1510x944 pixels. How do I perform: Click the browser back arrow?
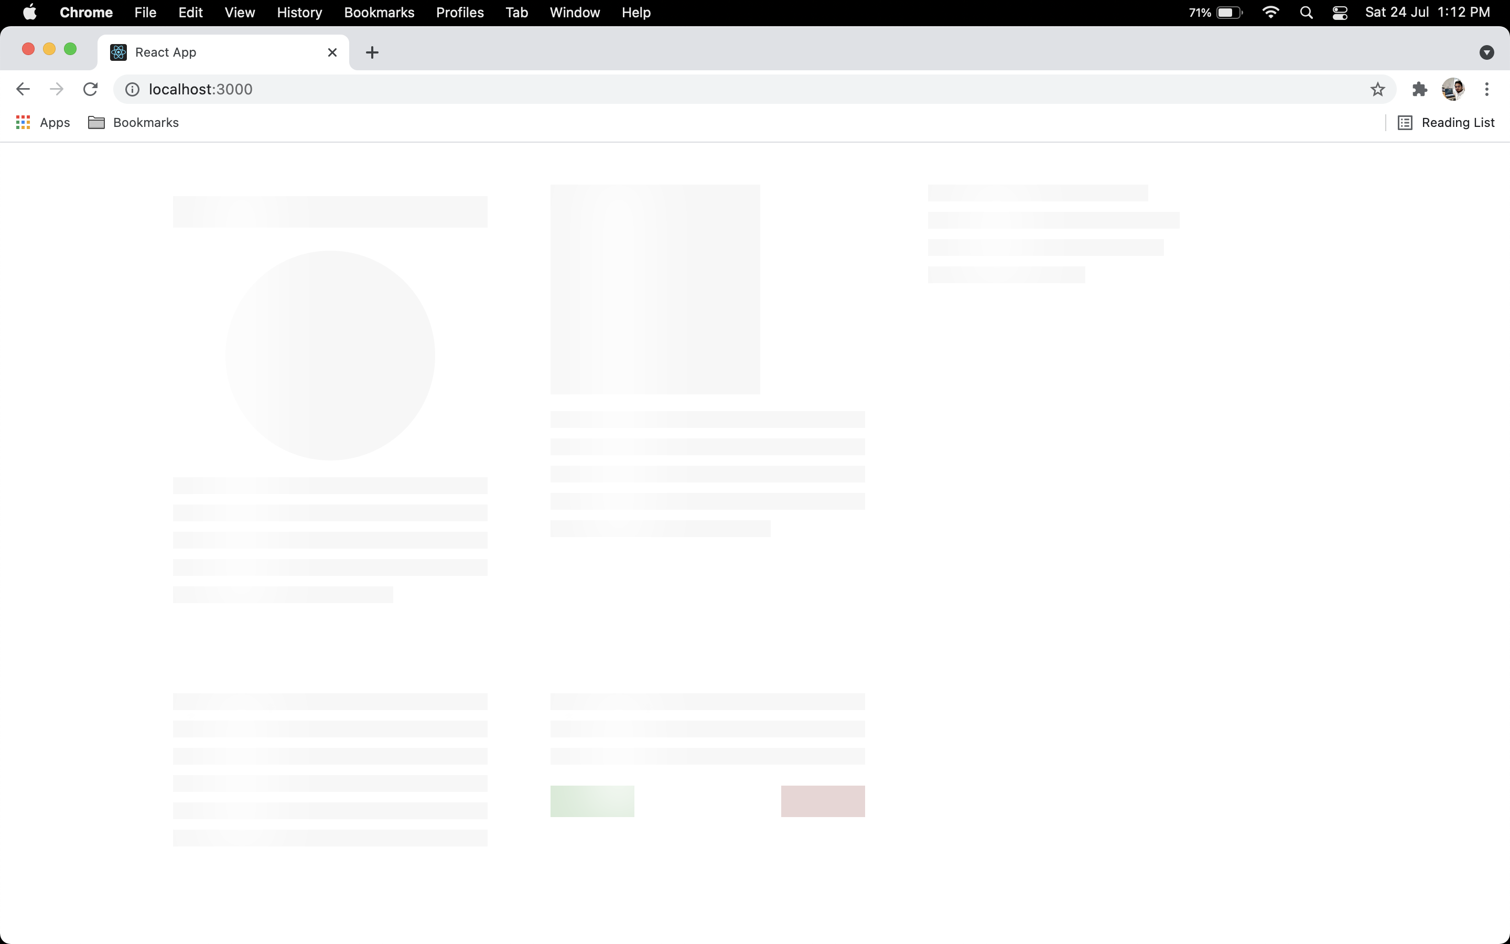23,89
